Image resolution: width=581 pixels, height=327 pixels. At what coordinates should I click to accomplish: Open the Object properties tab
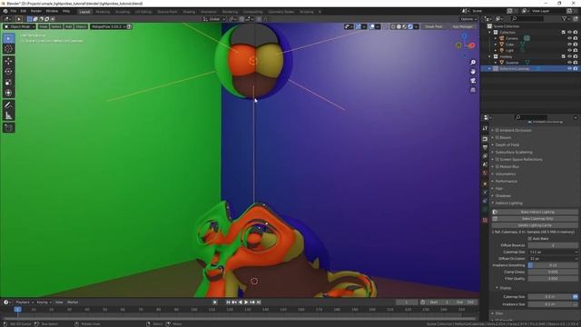point(485,183)
